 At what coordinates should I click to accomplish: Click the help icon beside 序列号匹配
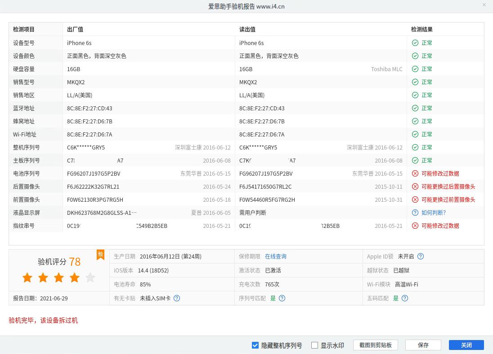(x=282, y=298)
